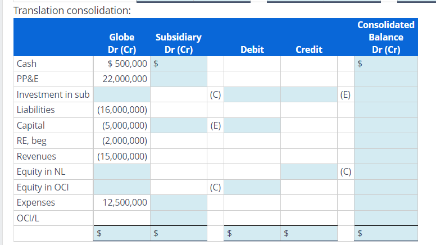
Task: Select the Subsidiary Expenses input cell
Action: click(179, 202)
